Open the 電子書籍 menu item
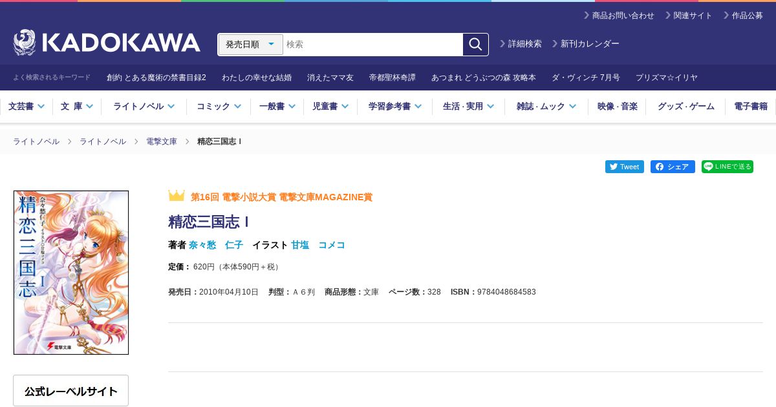776x407 pixels. coord(751,107)
